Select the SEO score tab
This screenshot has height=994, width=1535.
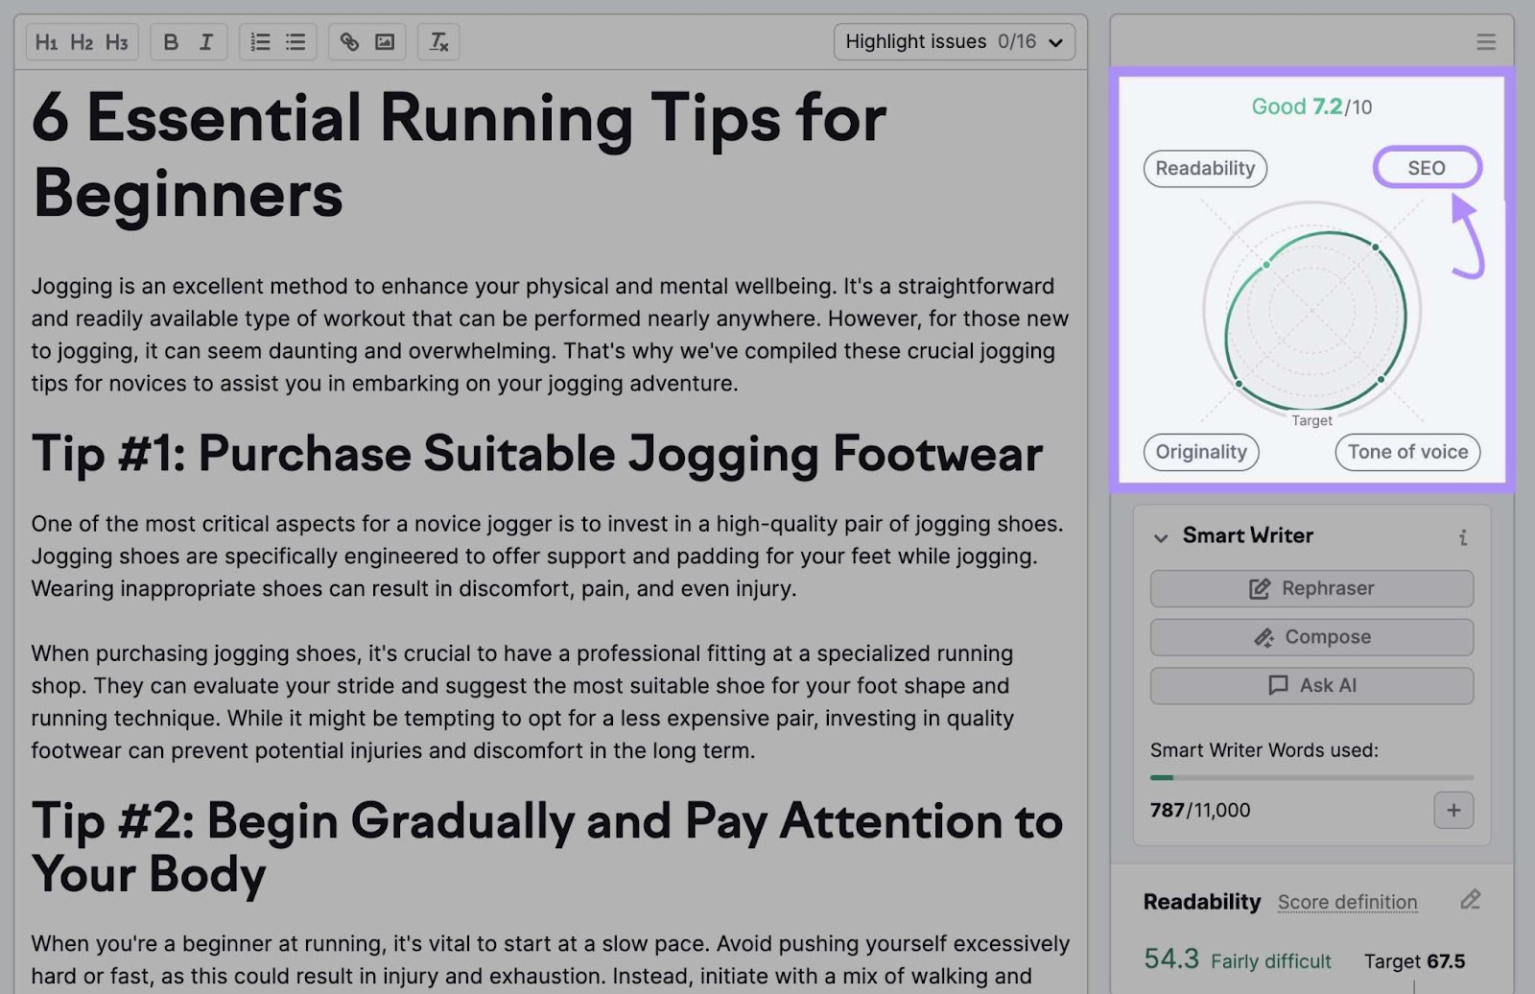(x=1427, y=168)
